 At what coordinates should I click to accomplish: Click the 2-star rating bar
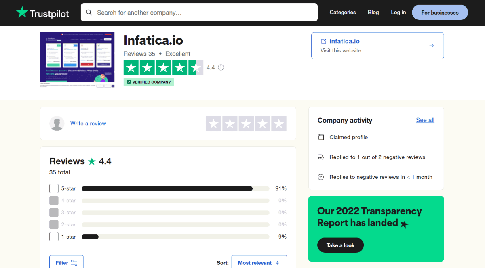pyautogui.click(x=175, y=224)
